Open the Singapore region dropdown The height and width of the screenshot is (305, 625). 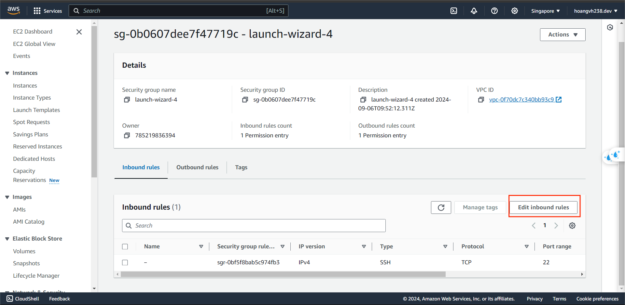(546, 11)
